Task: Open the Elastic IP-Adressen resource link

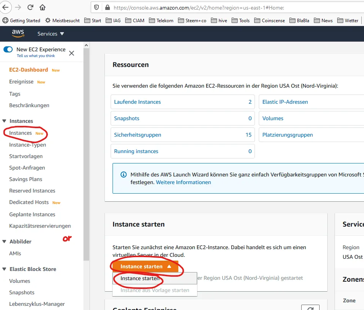Action: (285, 102)
